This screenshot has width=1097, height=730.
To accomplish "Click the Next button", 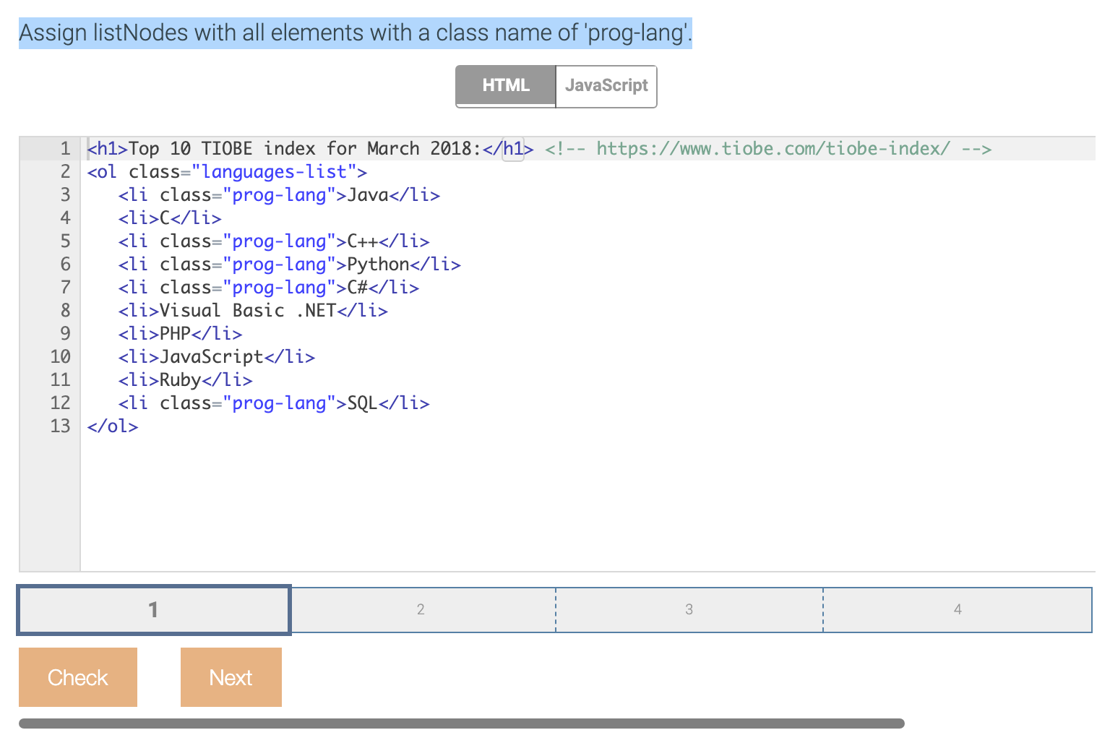I will (231, 677).
